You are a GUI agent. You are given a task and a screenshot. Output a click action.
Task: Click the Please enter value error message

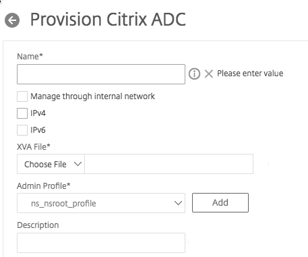pyautogui.click(x=250, y=74)
